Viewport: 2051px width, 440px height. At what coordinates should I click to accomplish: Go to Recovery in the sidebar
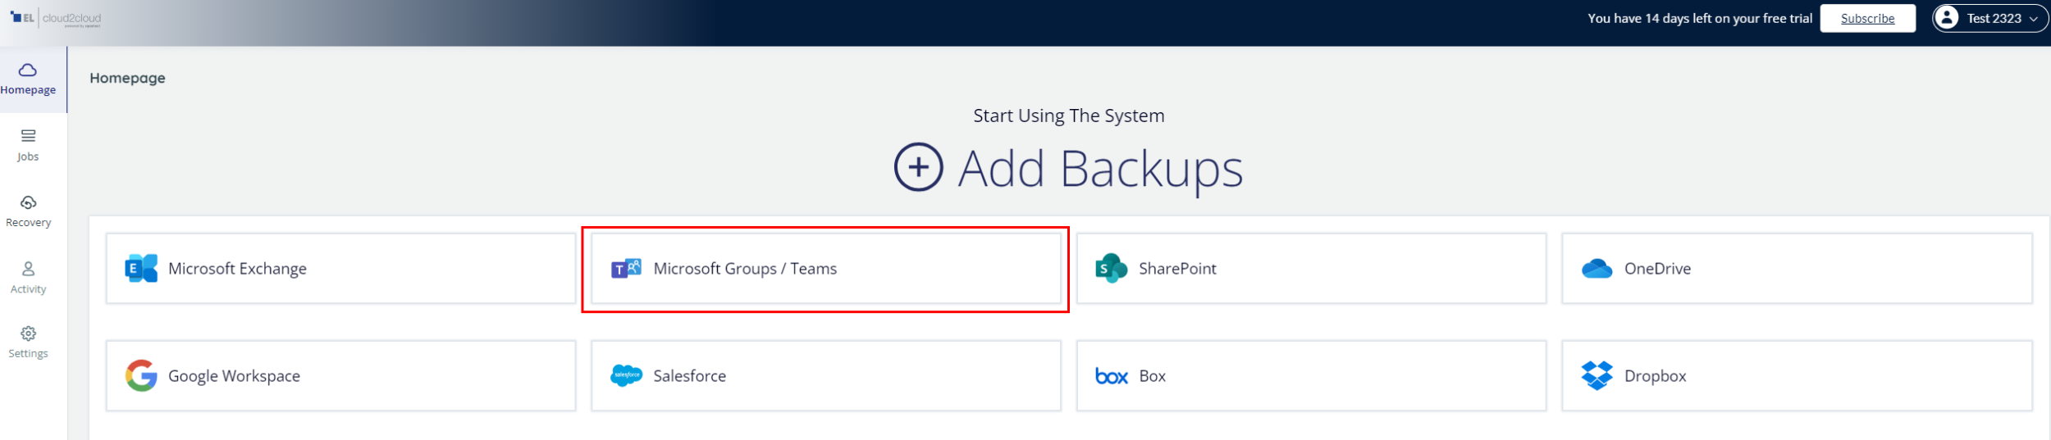click(28, 211)
